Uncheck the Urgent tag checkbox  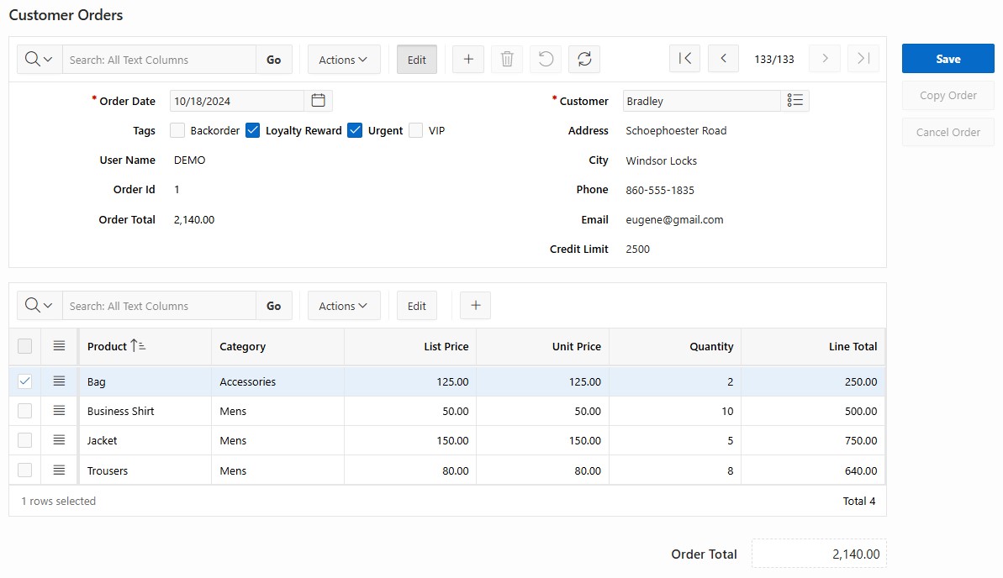(355, 130)
